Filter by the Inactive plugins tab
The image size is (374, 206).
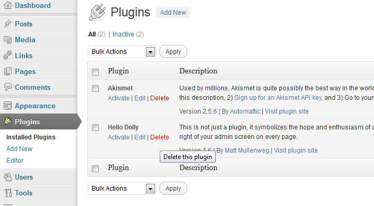(123, 34)
